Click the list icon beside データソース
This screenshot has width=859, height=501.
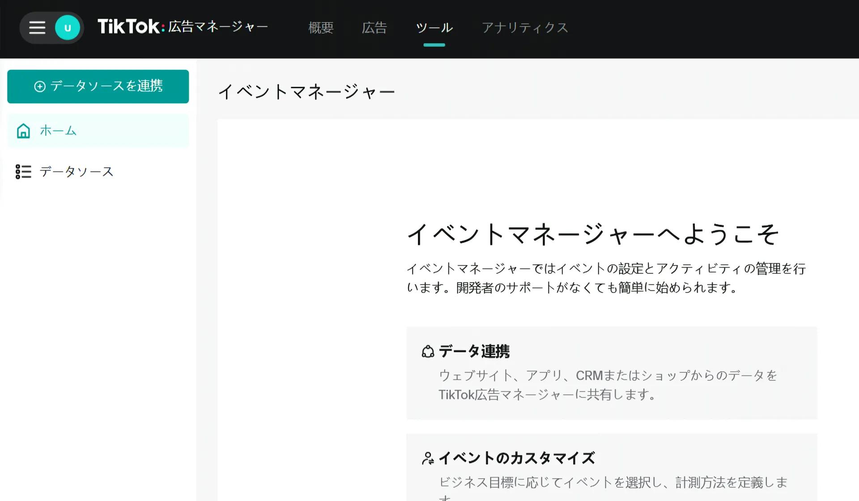coord(23,172)
